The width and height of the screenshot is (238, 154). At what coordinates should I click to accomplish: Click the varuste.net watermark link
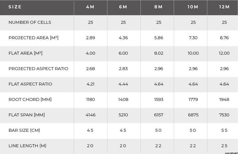pos(231,153)
